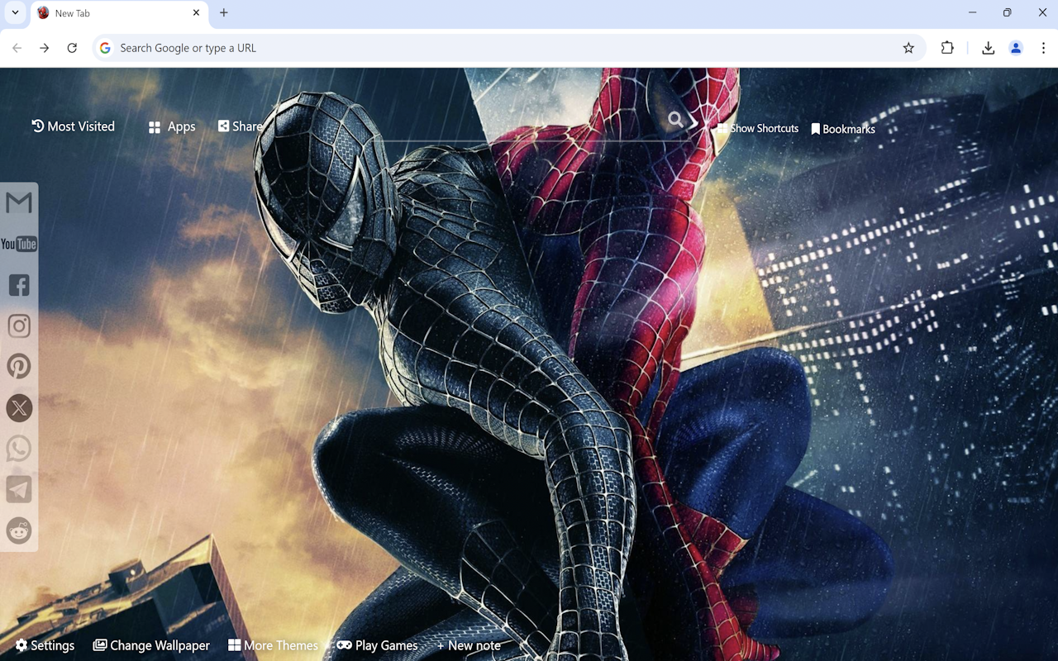
Task: Toggle Show Shortcuts visibility
Action: pos(756,129)
